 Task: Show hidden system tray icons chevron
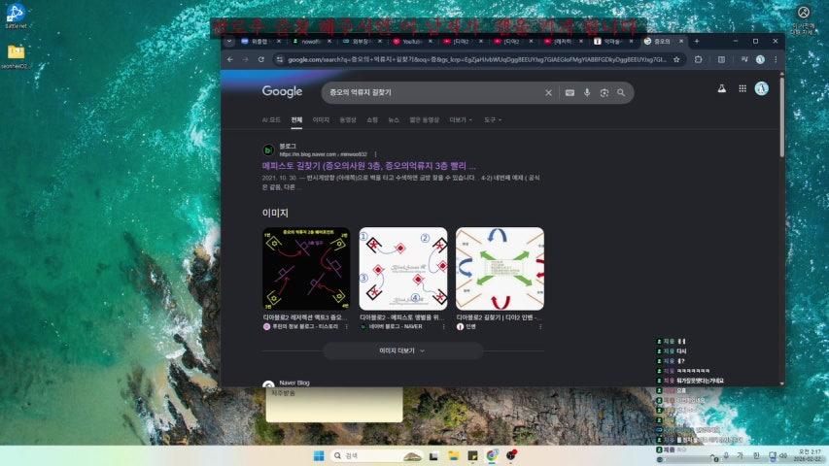tap(712, 455)
